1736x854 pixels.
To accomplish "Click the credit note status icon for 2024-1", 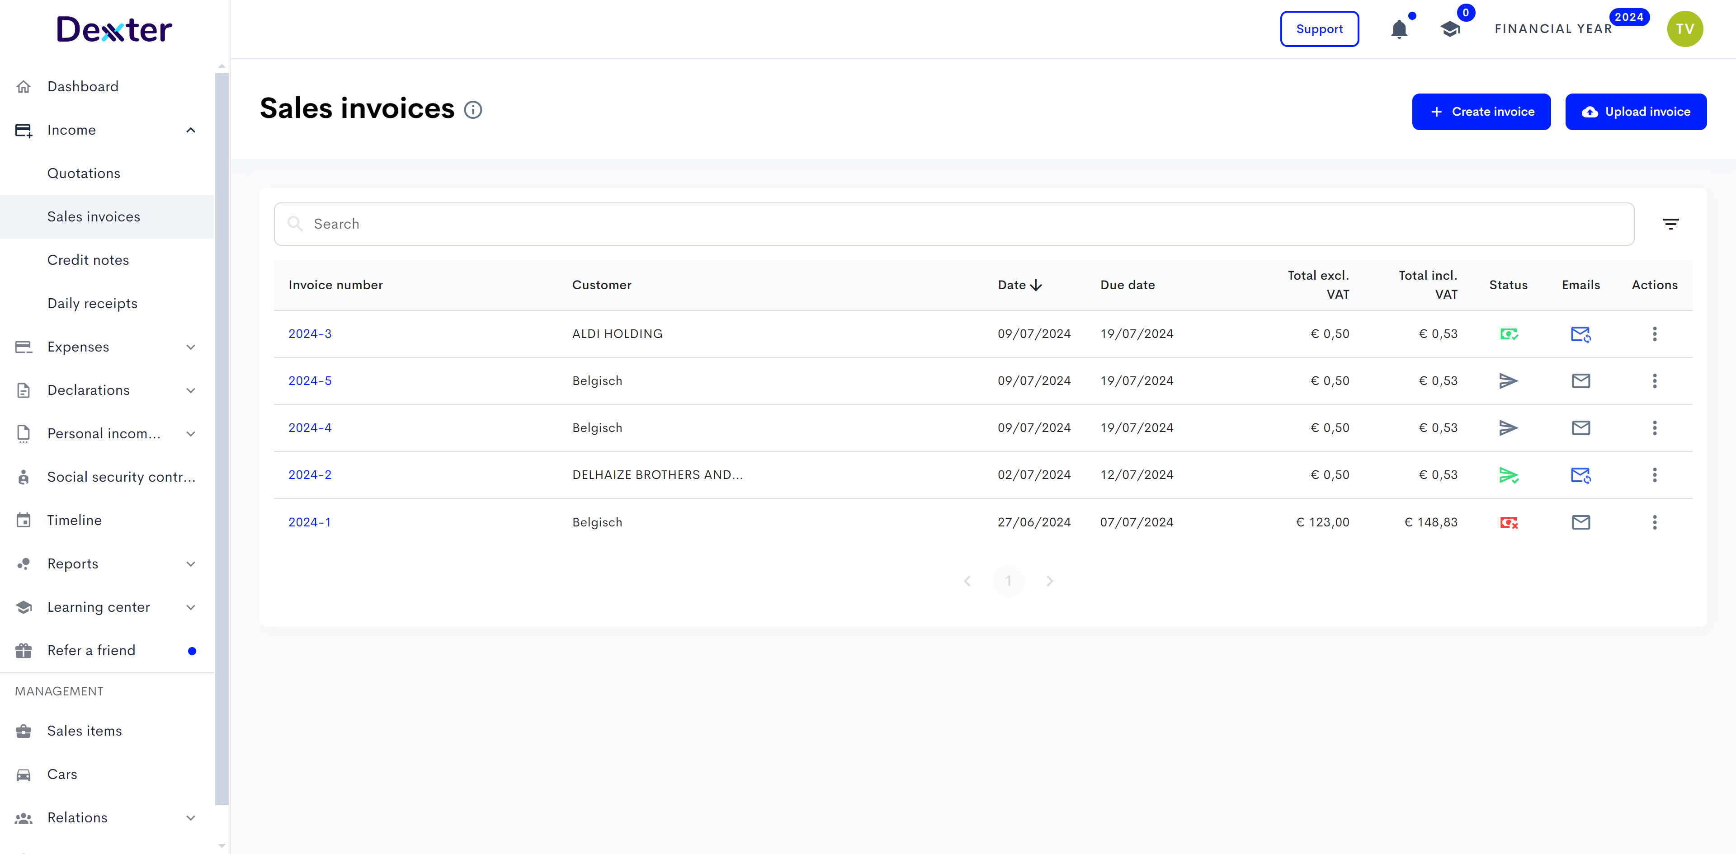I will pyautogui.click(x=1509, y=521).
